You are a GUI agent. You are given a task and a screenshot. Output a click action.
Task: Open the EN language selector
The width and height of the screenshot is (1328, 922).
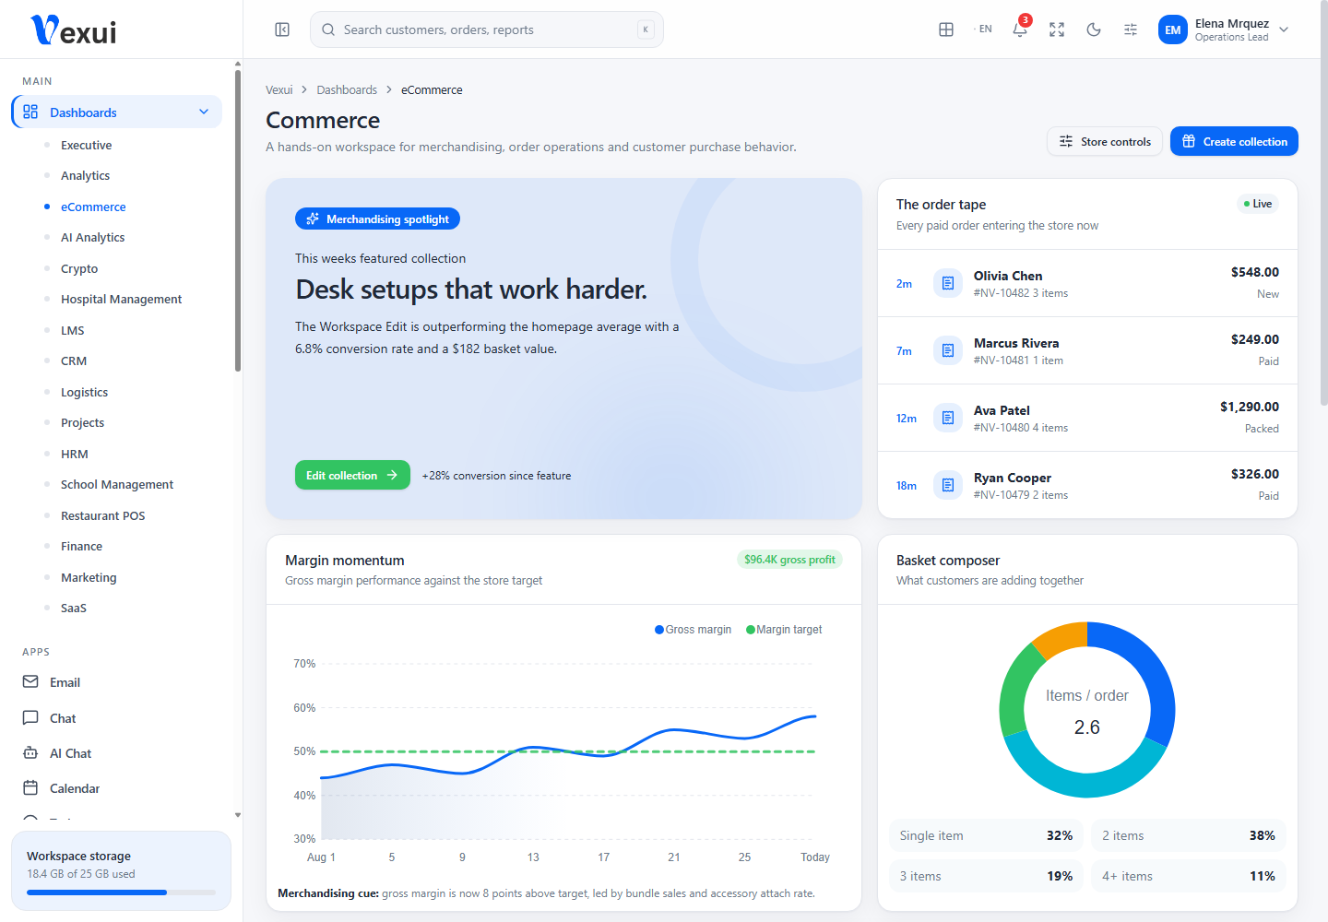pos(983,30)
